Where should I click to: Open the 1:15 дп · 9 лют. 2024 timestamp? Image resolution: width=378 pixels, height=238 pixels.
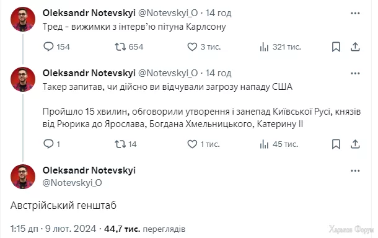pos(53,229)
